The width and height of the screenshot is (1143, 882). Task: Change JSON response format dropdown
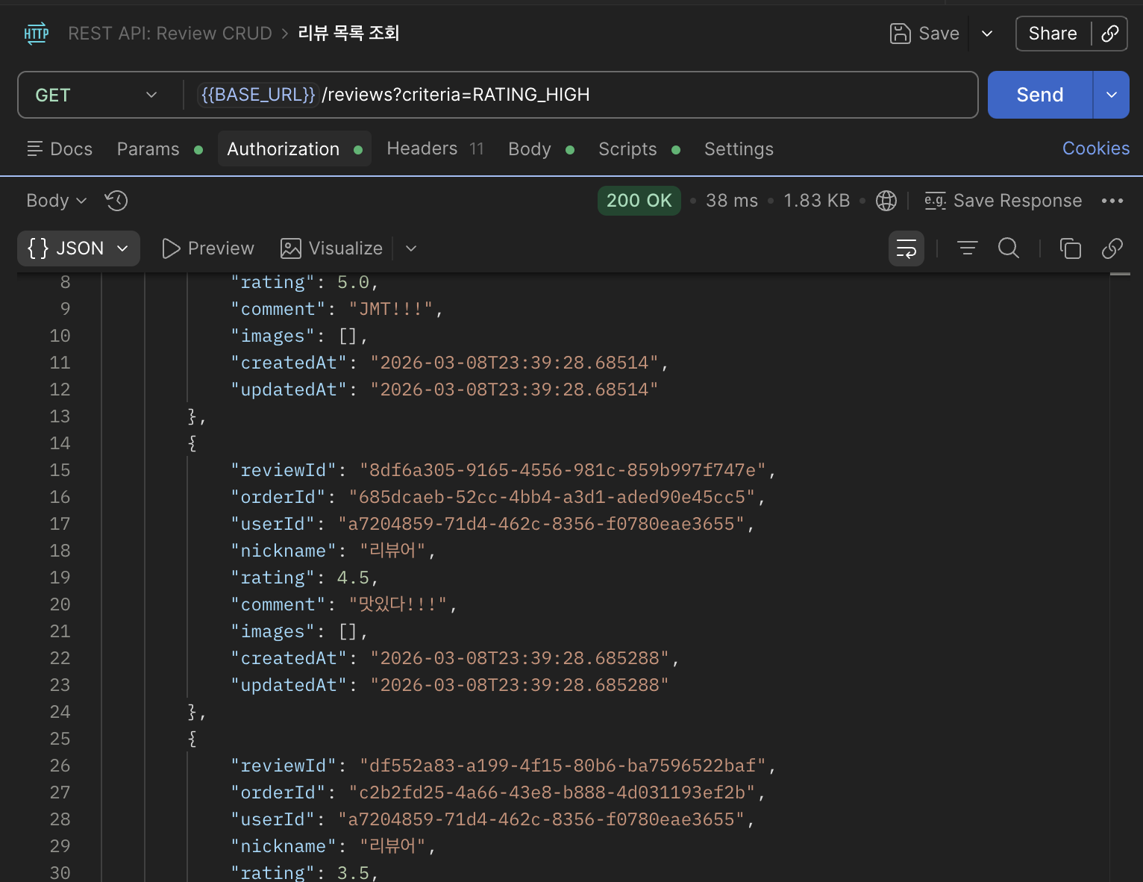(x=78, y=248)
